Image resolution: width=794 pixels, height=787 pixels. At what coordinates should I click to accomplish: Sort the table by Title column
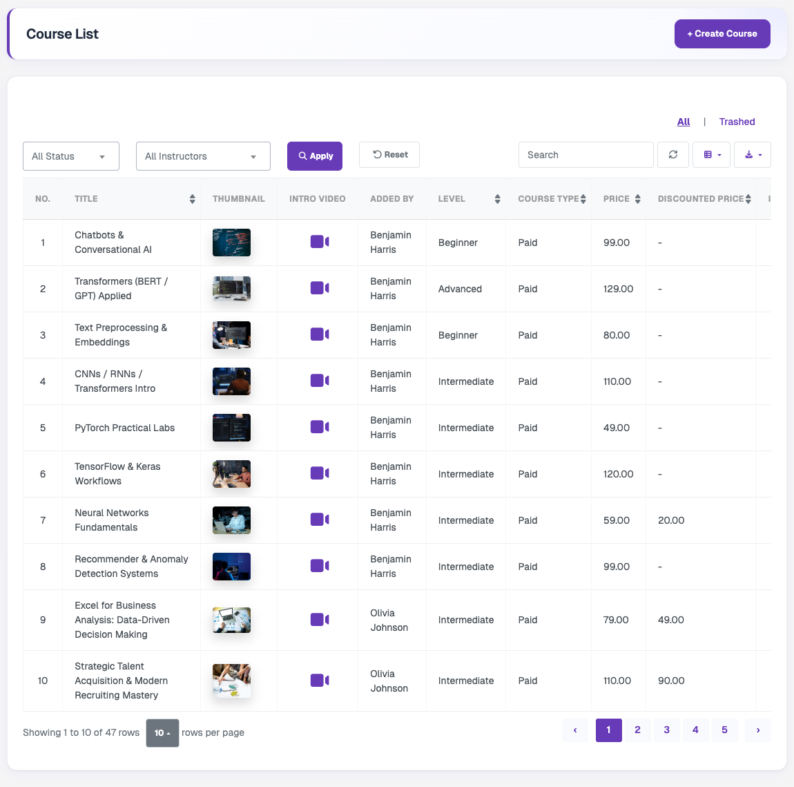[193, 199]
